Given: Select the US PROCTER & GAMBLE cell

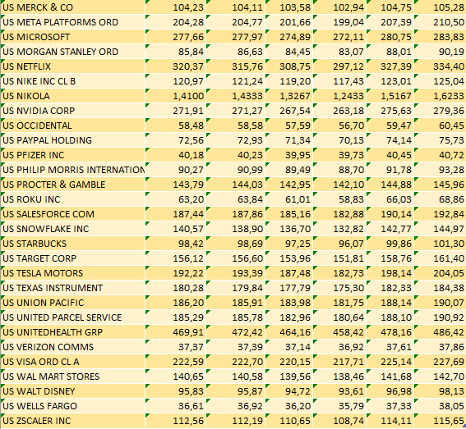Looking at the screenshot, I should [x=73, y=185].
